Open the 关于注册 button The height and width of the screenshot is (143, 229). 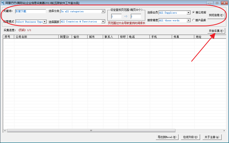[212, 137]
